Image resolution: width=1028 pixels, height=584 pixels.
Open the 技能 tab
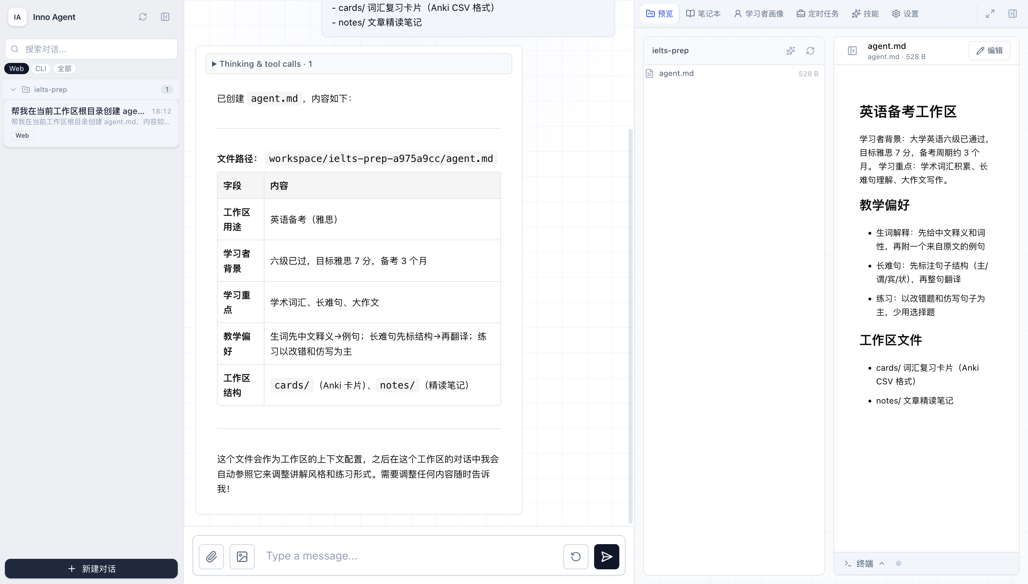[x=865, y=14]
